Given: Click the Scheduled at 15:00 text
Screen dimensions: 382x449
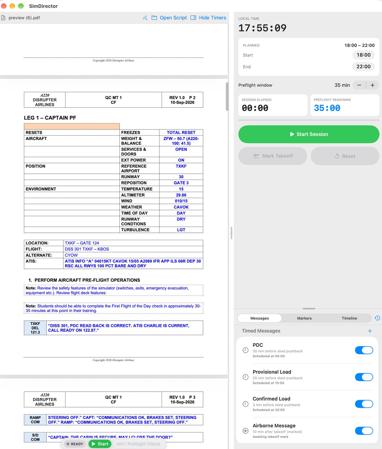Looking at the screenshot, I should click(268, 383).
